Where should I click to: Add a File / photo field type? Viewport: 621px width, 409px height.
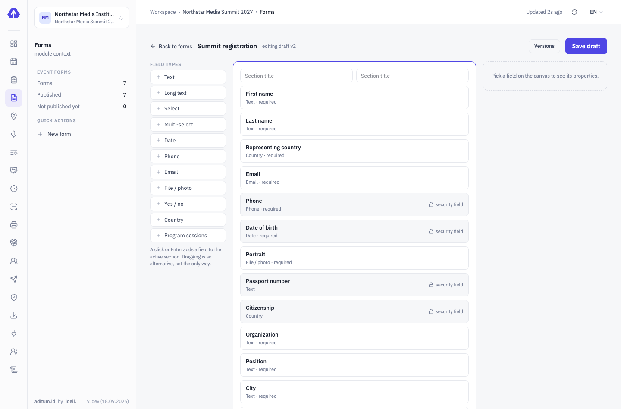point(188,188)
